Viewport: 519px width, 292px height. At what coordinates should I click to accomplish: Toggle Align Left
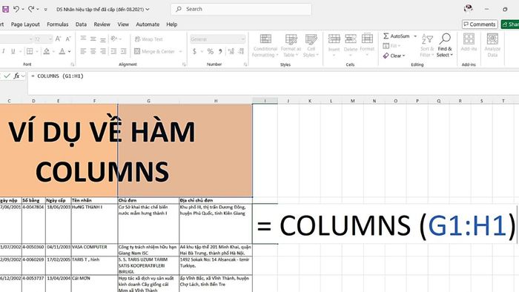coord(83,51)
